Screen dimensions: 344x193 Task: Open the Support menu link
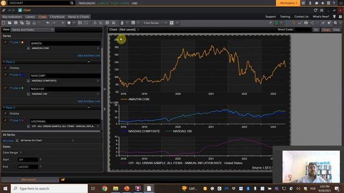[270, 17]
